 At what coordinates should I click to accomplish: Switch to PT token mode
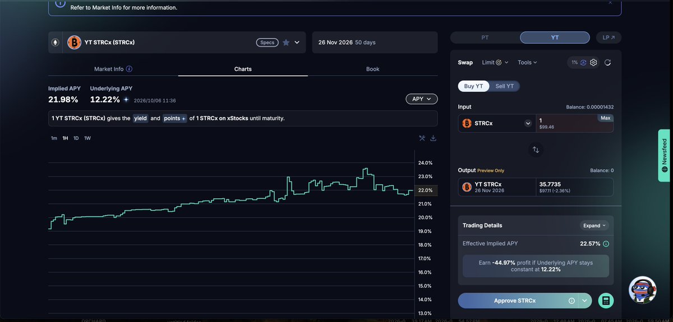pyautogui.click(x=485, y=38)
